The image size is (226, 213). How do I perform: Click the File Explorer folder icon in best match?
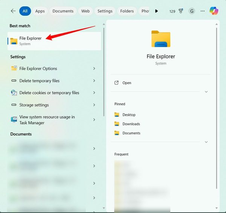[x=14, y=41]
